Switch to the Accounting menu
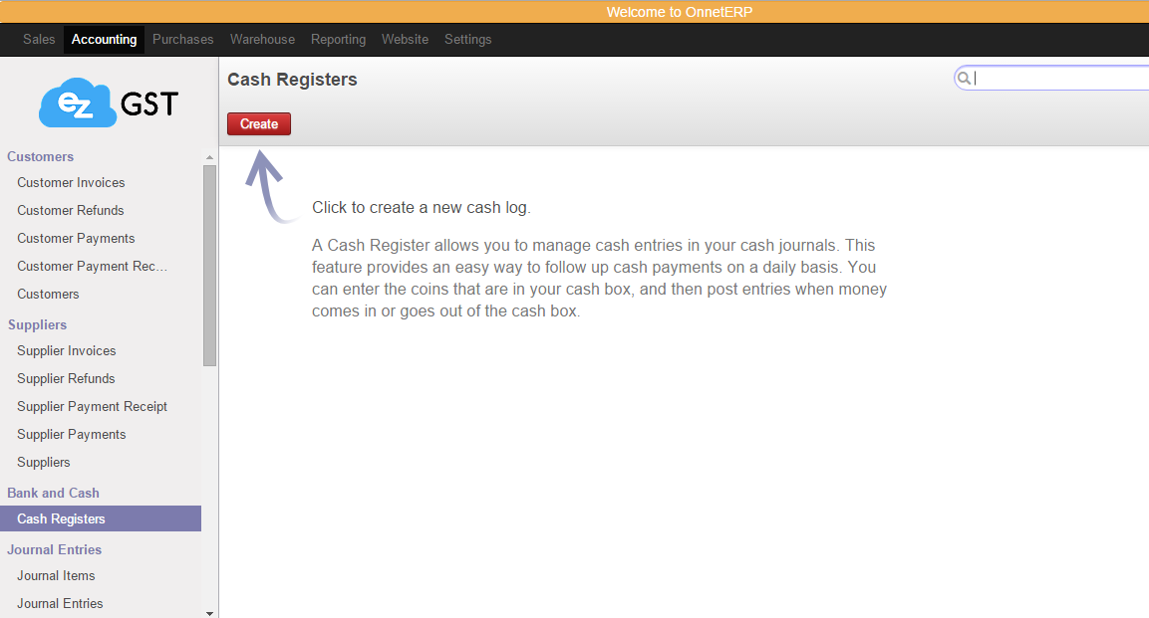This screenshot has width=1149, height=618. pos(104,39)
